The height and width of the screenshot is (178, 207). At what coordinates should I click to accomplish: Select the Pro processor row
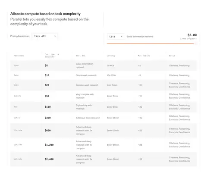(103, 107)
